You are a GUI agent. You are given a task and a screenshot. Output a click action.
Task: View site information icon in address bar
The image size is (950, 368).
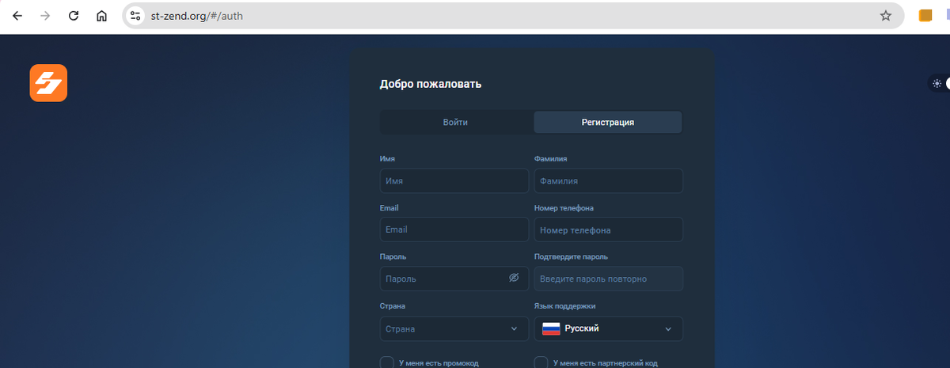[x=135, y=16]
